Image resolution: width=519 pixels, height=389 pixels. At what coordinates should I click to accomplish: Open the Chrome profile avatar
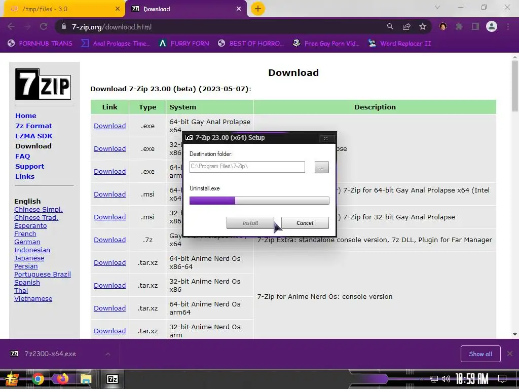pos(492,27)
